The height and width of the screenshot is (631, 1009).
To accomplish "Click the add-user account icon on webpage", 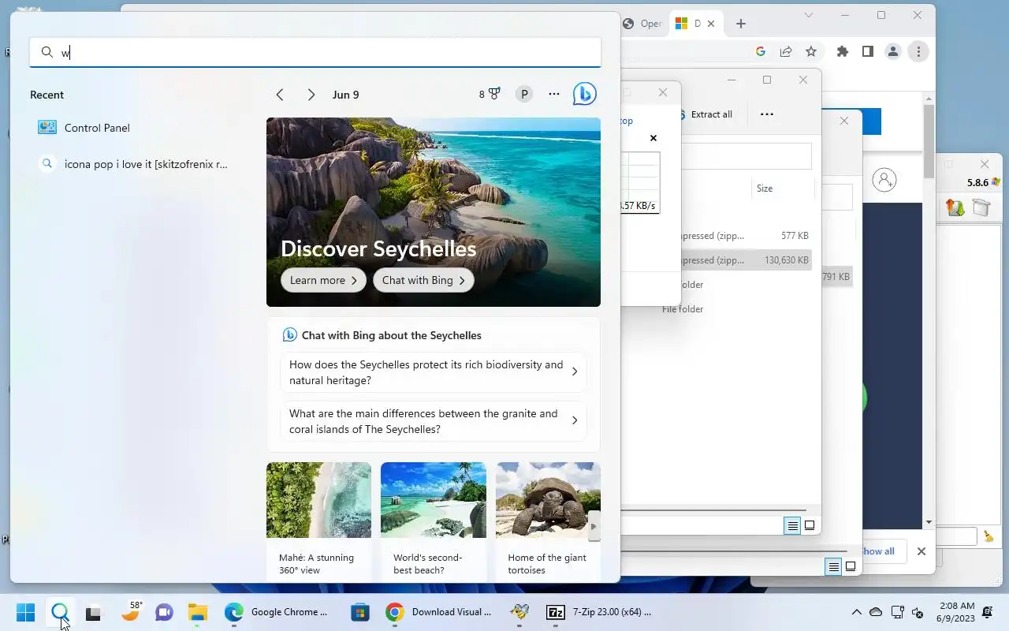I will point(884,180).
